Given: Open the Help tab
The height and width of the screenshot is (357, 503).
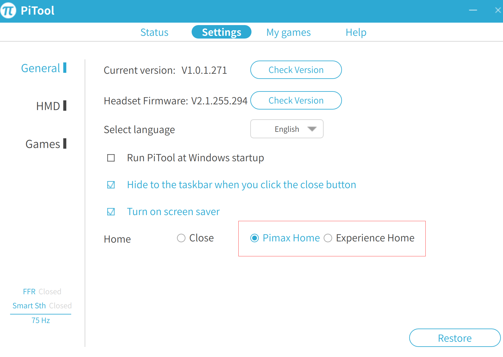Looking at the screenshot, I should click(x=356, y=32).
